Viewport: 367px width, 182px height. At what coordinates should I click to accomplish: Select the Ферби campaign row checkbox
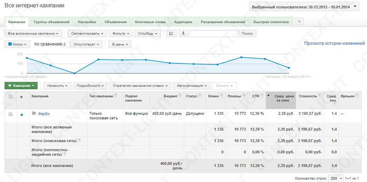pos(10,114)
